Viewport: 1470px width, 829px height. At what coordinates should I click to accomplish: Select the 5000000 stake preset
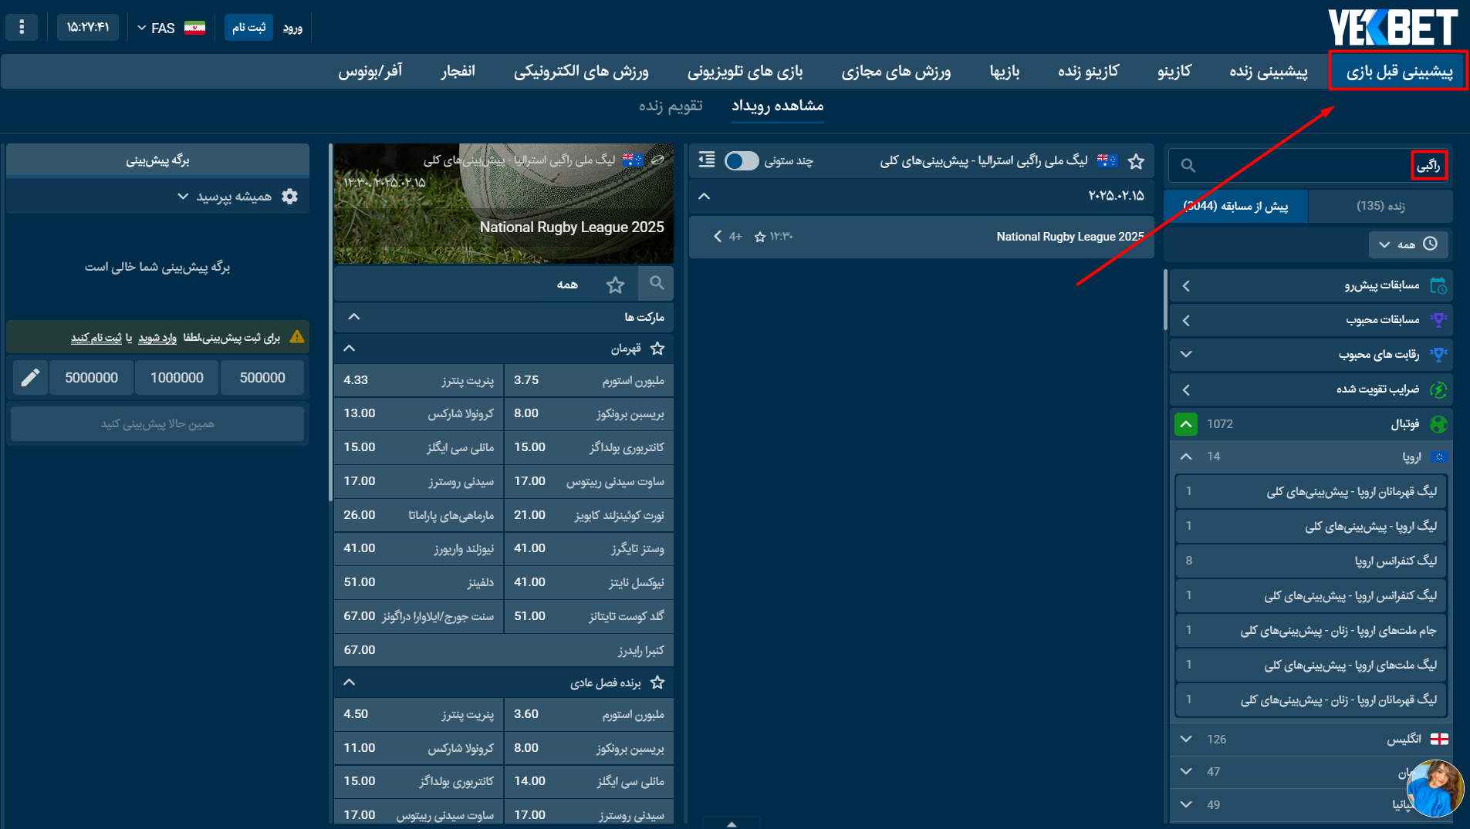(91, 378)
